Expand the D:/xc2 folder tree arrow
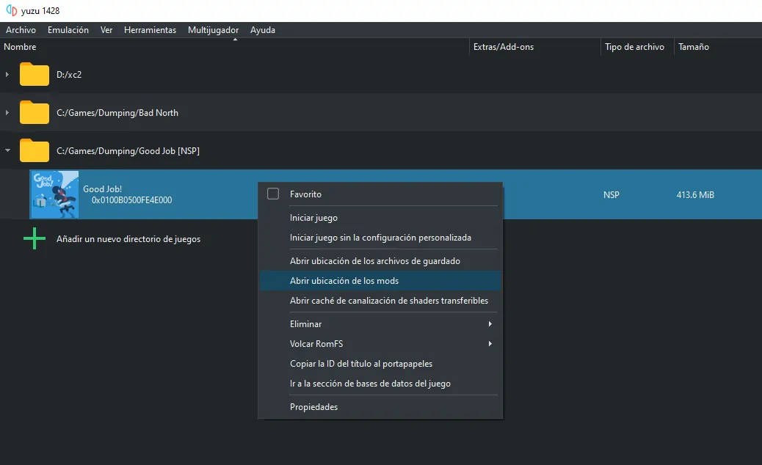The height and width of the screenshot is (465, 762). [x=7, y=75]
